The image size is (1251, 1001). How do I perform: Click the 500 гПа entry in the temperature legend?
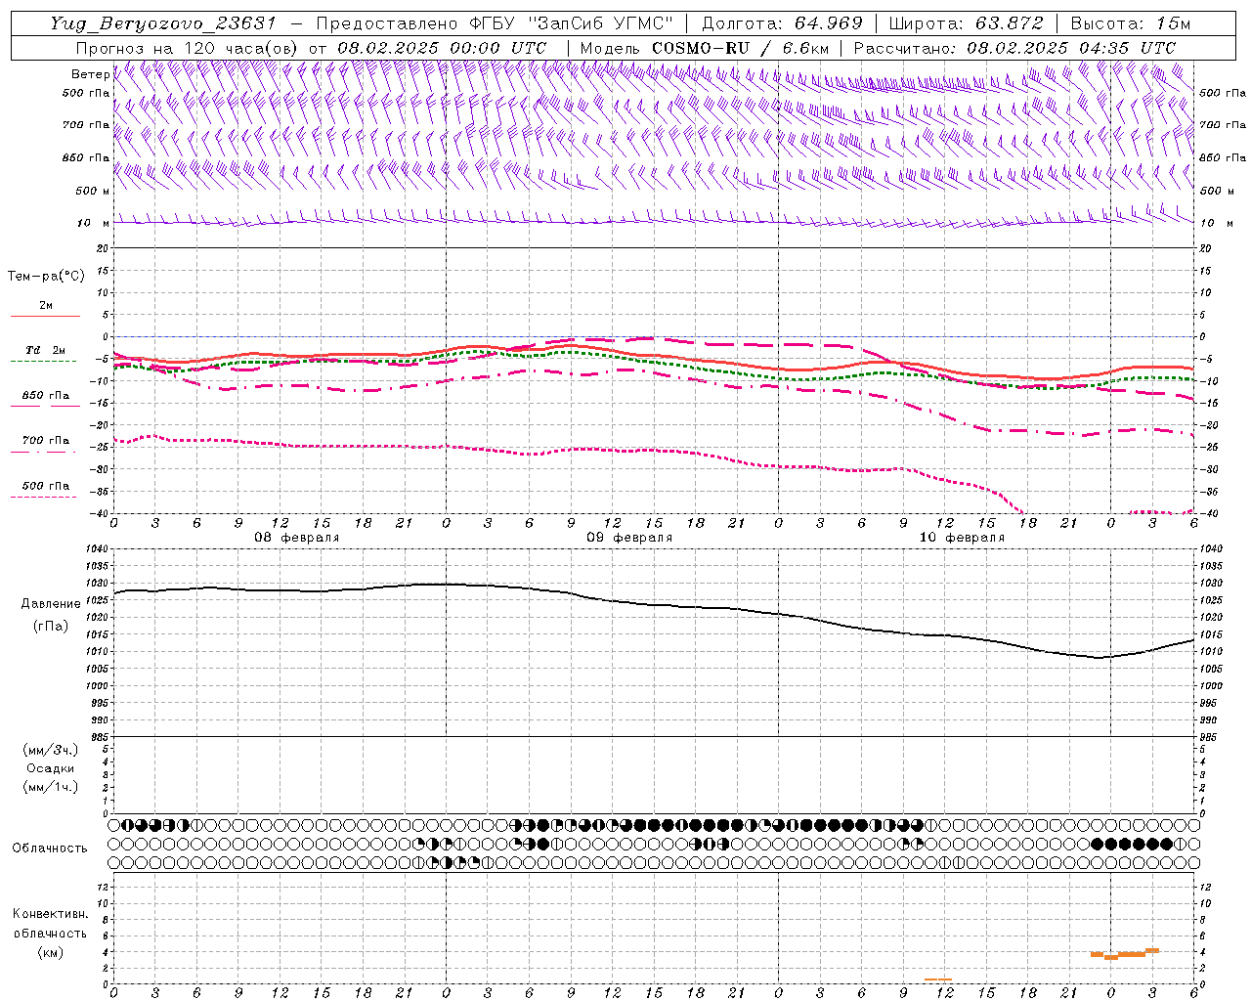[45, 486]
